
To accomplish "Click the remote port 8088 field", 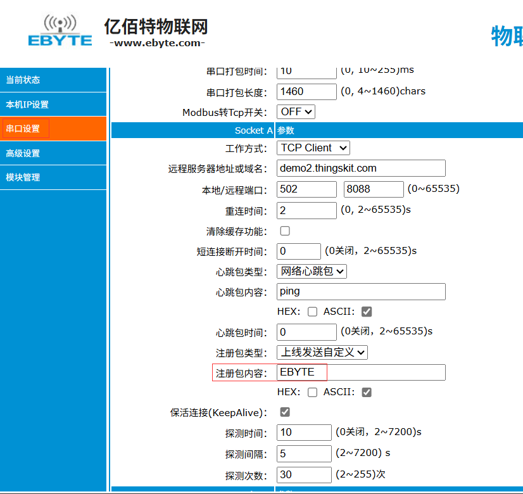I will [x=374, y=189].
